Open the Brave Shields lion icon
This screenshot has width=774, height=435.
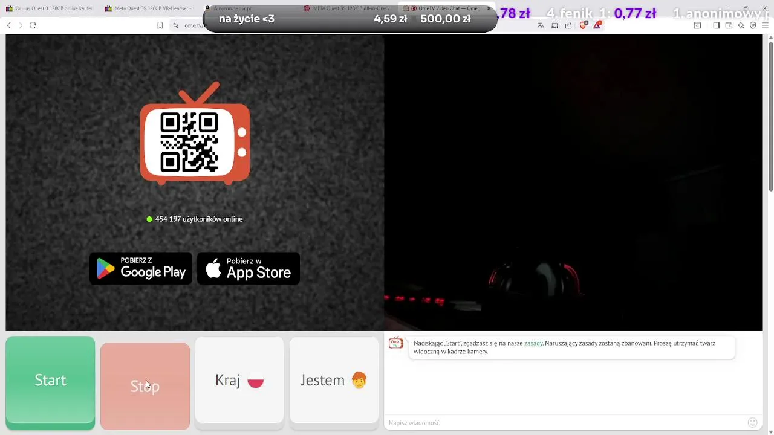point(584,25)
